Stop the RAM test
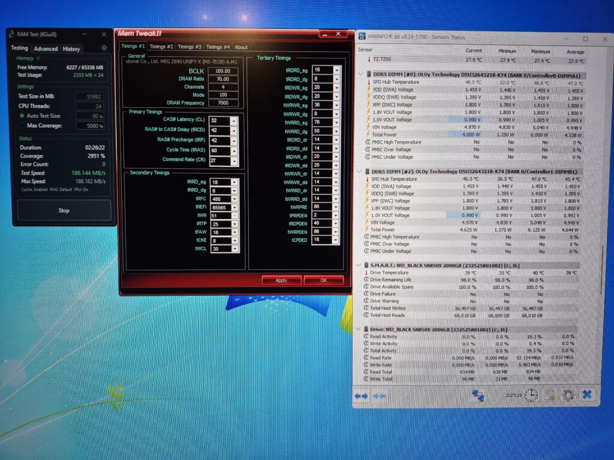 pyautogui.click(x=64, y=210)
